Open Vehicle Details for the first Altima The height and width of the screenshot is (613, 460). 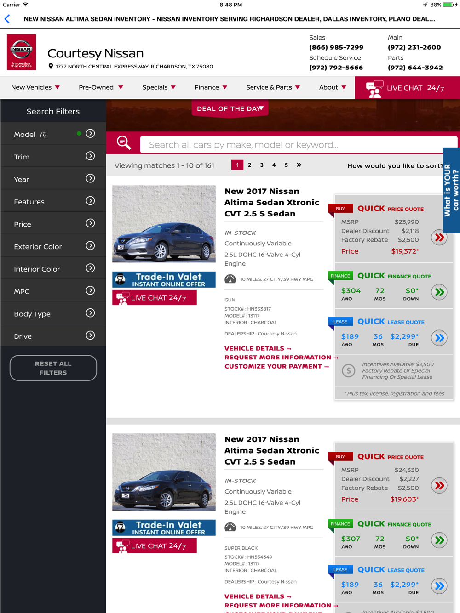[x=258, y=348]
